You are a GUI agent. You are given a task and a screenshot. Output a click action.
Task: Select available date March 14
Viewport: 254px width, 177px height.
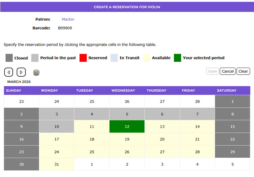pyautogui.click(x=197, y=126)
